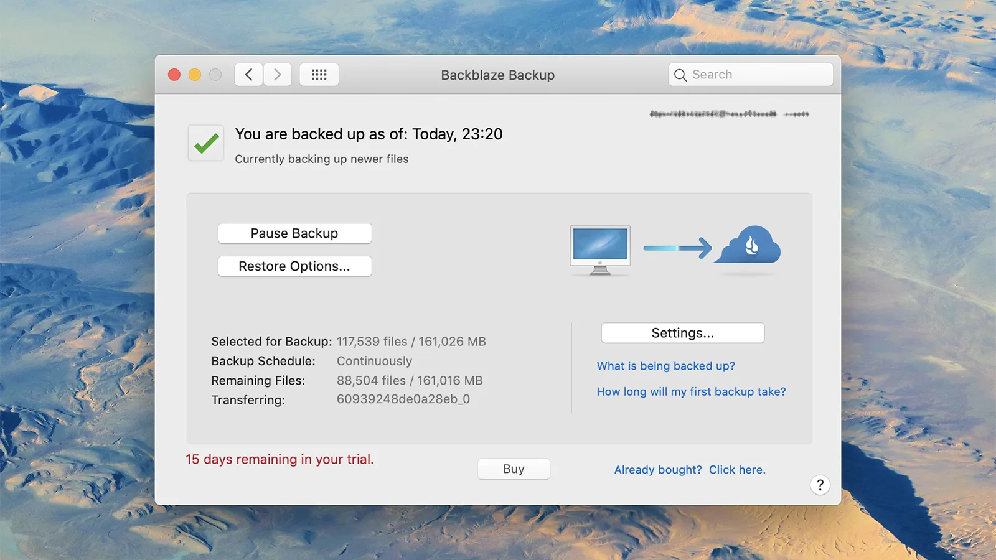The height and width of the screenshot is (560, 996).
Task: Open Restore Options
Action: pos(294,266)
